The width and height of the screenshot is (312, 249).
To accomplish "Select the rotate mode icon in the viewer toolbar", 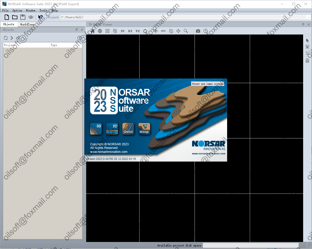I will click(171, 31).
